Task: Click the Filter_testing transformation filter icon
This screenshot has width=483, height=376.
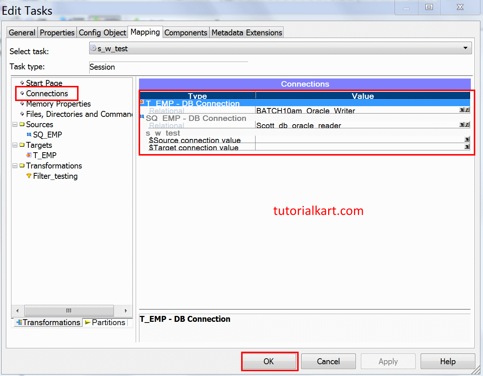Action: click(29, 176)
